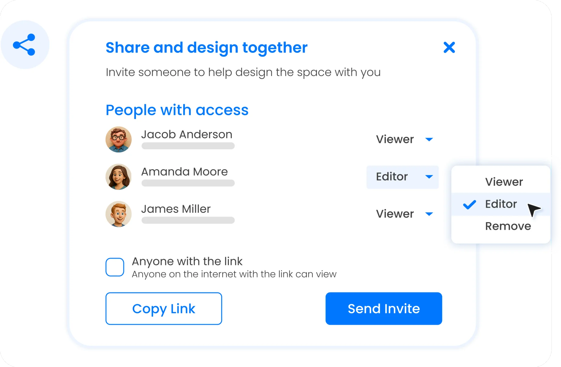Viewport: 561px width, 367px height.
Task: Click the Send Invite button
Action: (x=384, y=308)
